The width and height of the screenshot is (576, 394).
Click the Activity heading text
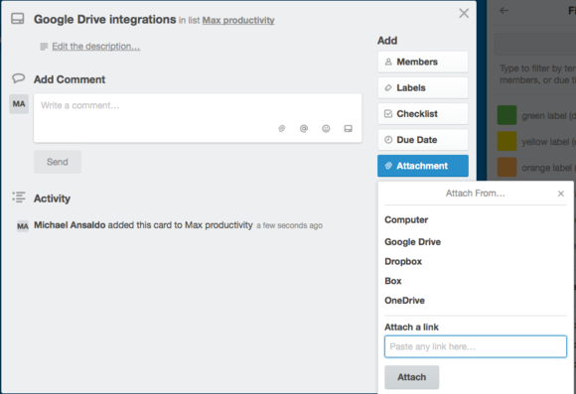point(52,198)
